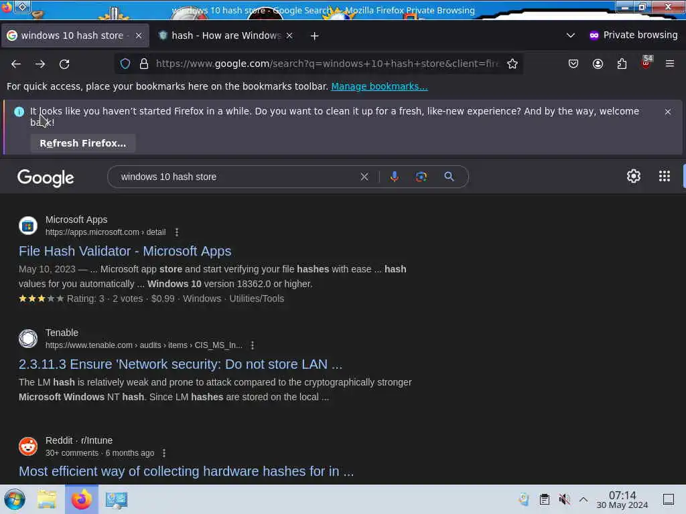Expand hidden system tray icons
The image size is (686, 514).
point(584,499)
